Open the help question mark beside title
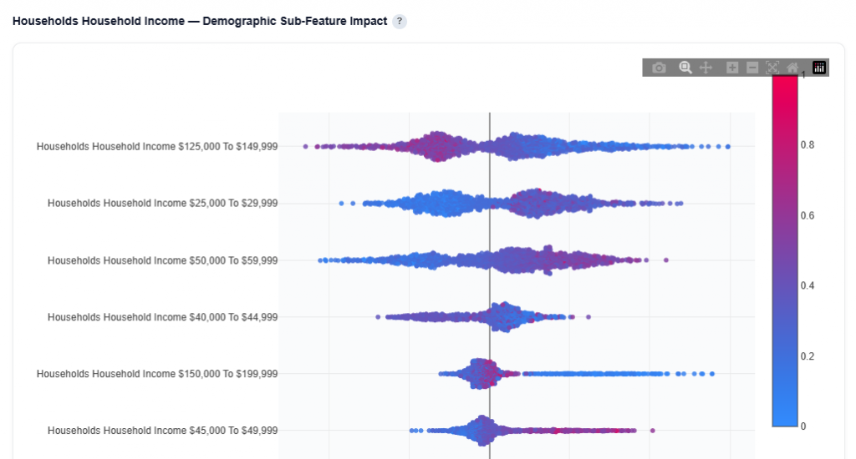The height and width of the screenshot is (459, 856). click(x=400, y=21)
